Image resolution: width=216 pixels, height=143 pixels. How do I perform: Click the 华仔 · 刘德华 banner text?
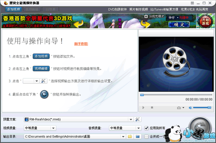click(x=178, y=18)
